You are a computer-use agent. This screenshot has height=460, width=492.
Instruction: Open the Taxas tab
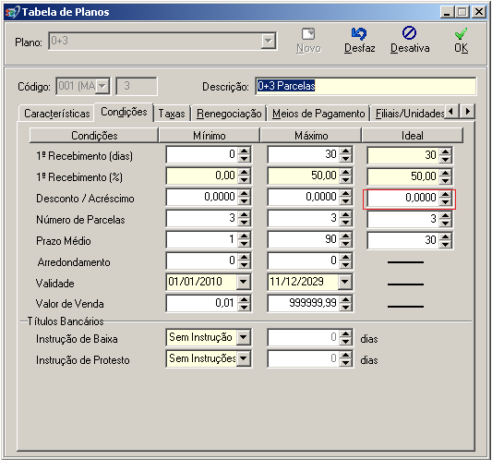coord(172,114)
